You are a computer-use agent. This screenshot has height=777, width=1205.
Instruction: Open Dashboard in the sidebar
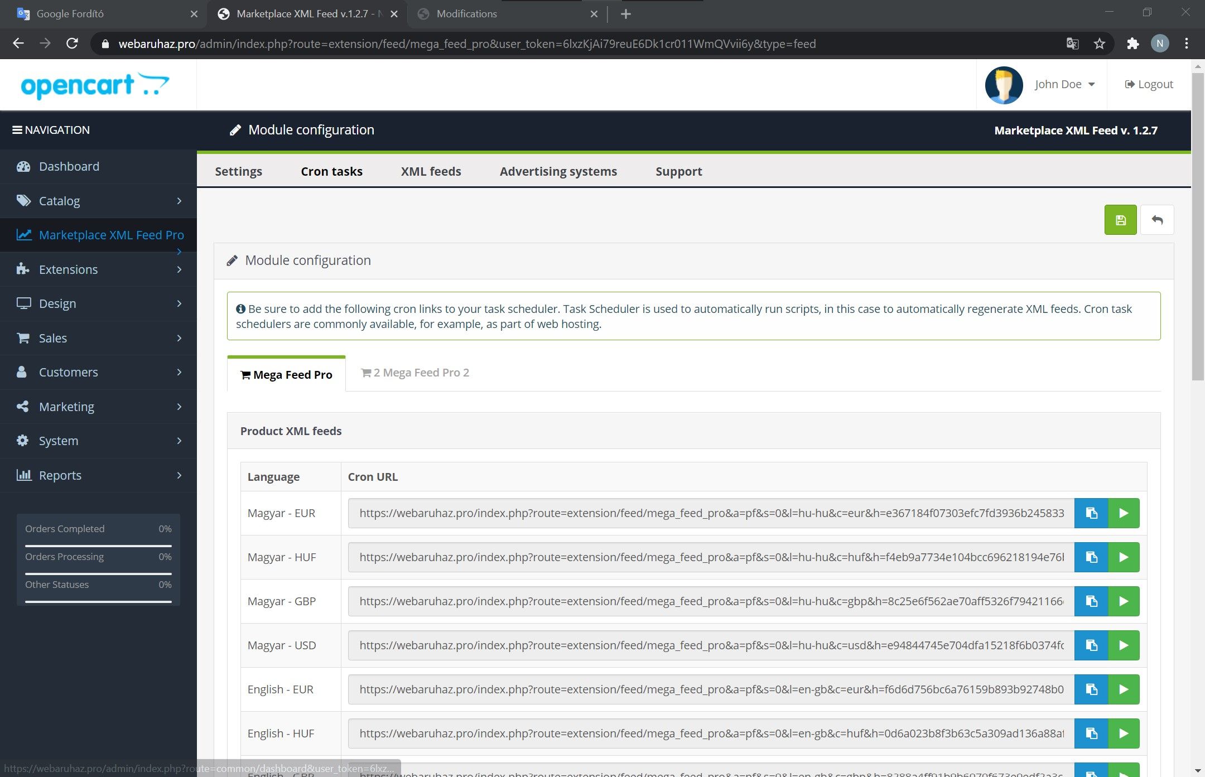click(69, 166)
